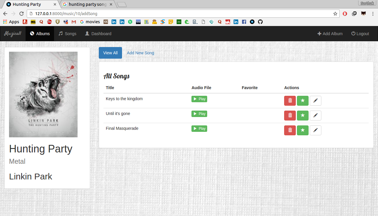
Task: Switch to the hunting party song Google tab
Action: pyautogui.click(x=87, y=4)
